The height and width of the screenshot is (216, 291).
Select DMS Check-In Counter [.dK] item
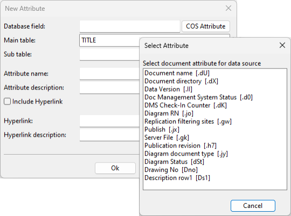click(185, 105)
